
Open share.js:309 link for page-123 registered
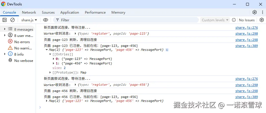(x=246, y=46)
